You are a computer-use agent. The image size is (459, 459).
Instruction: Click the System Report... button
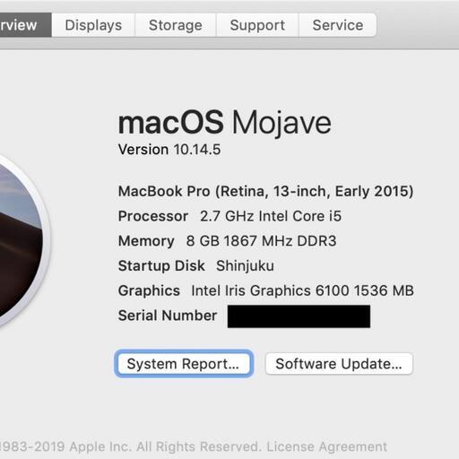(x=184, y=364)
